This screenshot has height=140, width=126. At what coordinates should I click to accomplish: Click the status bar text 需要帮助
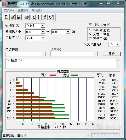pos(15,136)
